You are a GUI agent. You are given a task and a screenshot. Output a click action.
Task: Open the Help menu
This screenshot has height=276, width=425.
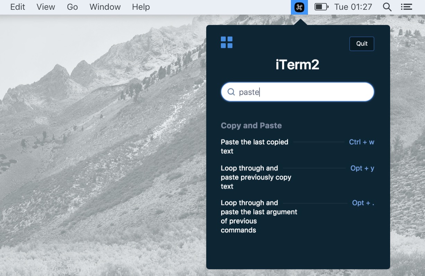141,7
